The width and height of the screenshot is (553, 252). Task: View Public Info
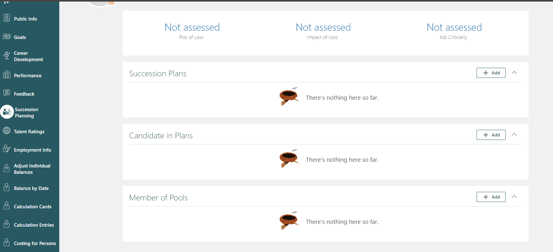(25, 19)
